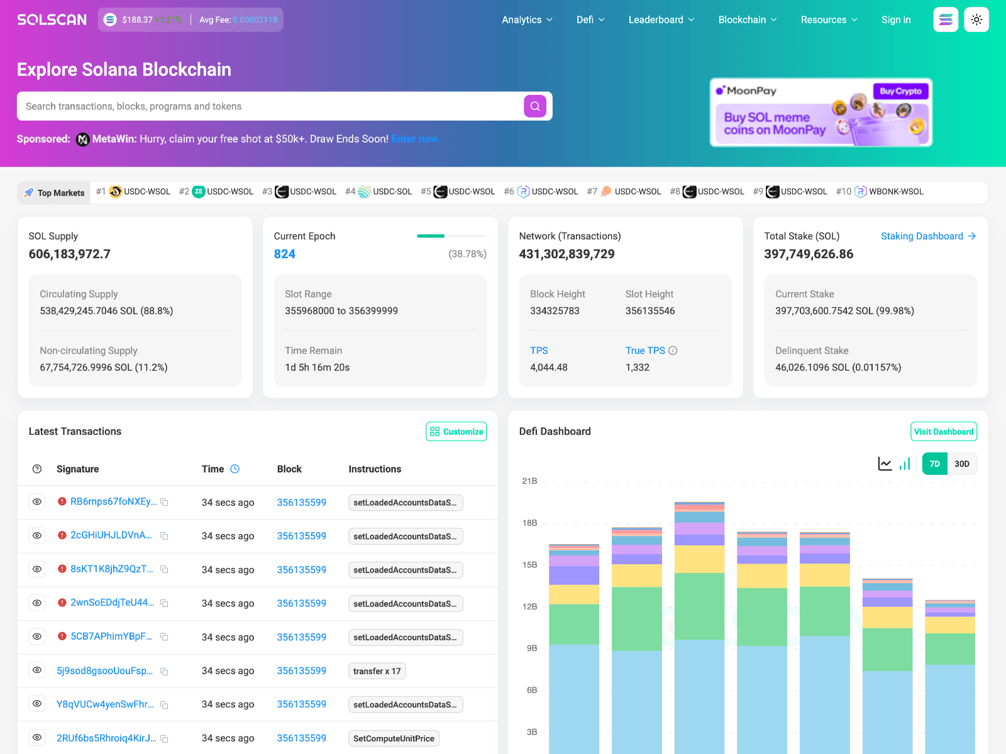Select the line chart view on Defi Dashboard
The height and width of the screenshot is (754, 1006).
click(x=884, y=464)
